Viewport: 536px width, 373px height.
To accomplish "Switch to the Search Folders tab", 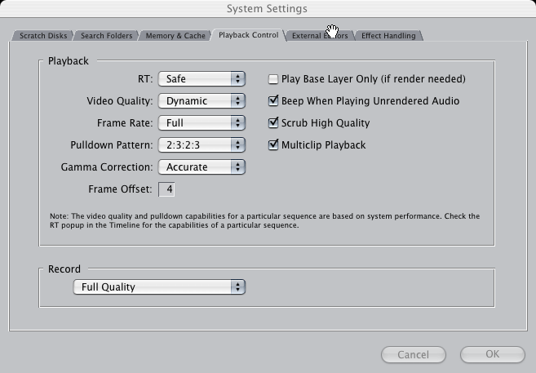I will click(x=106, y=36).
